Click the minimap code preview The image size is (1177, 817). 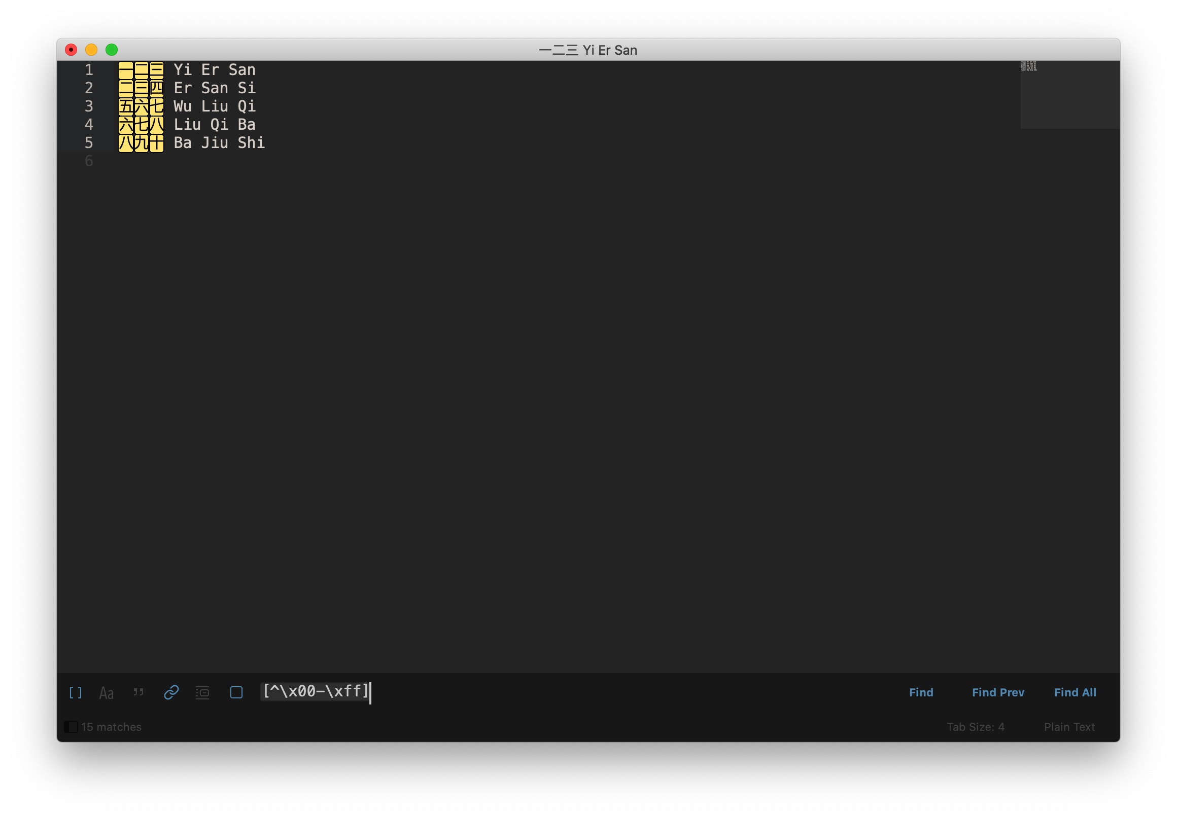[1028, 66]
